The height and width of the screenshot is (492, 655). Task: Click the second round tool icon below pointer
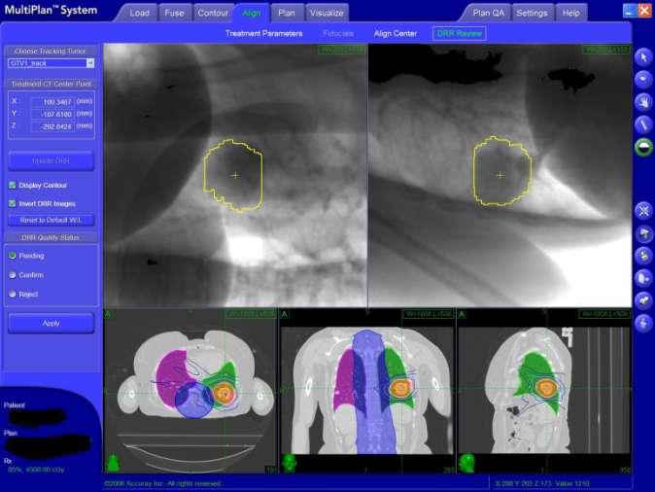click(643, 80)
